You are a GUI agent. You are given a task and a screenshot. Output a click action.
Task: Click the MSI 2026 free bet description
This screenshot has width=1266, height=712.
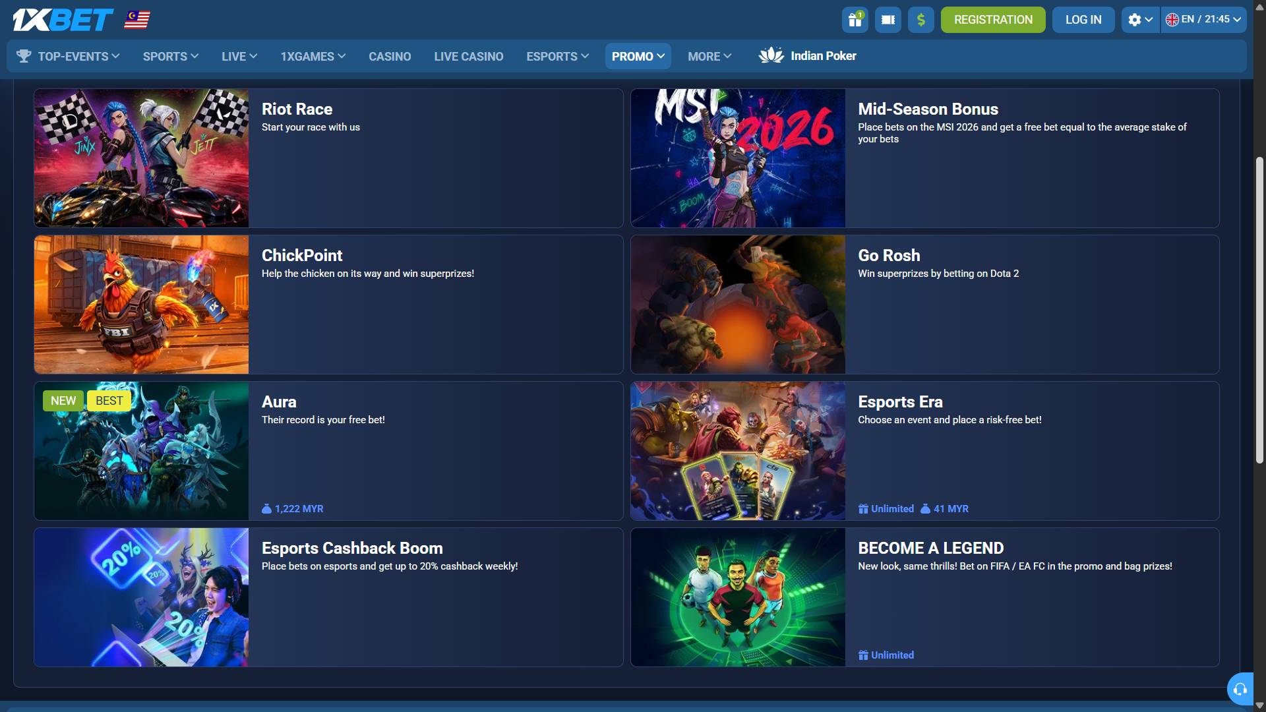pyautogui.click(x=1022, y=133)
